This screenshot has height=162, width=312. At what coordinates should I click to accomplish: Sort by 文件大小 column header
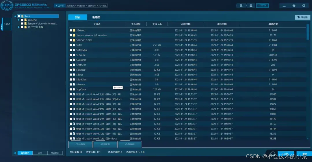157,24
